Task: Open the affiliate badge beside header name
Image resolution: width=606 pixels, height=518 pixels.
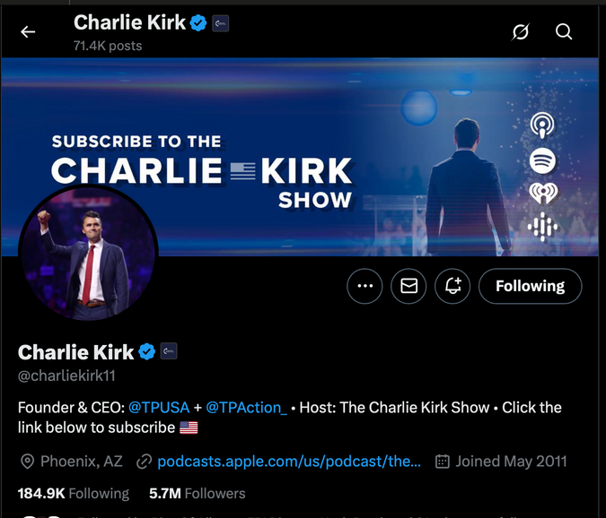Action: click(x=220, y=23)
